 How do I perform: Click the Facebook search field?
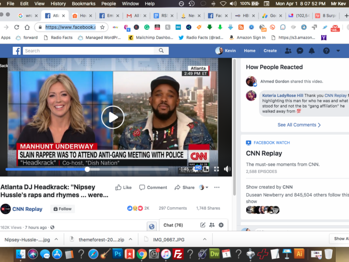point(88,51)
